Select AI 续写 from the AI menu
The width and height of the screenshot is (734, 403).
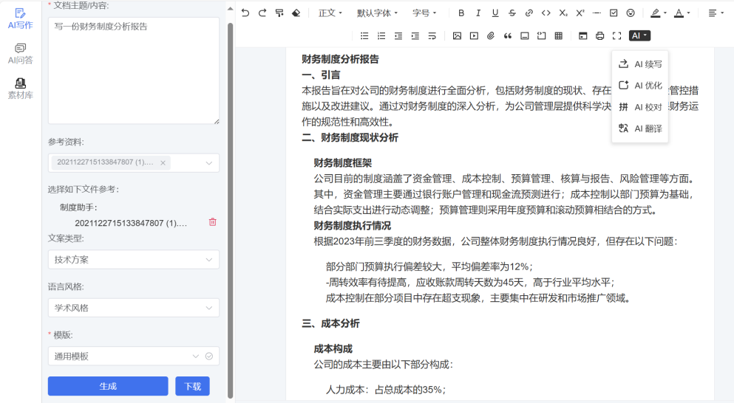[x=640, y=64]
